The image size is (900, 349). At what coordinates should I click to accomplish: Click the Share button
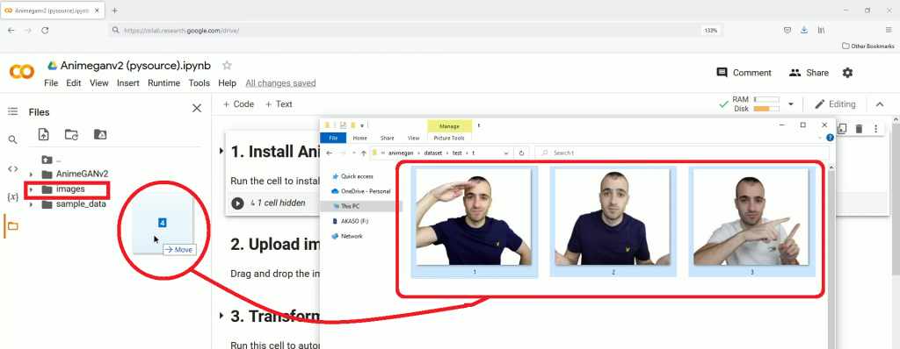[x=809, y=73]
